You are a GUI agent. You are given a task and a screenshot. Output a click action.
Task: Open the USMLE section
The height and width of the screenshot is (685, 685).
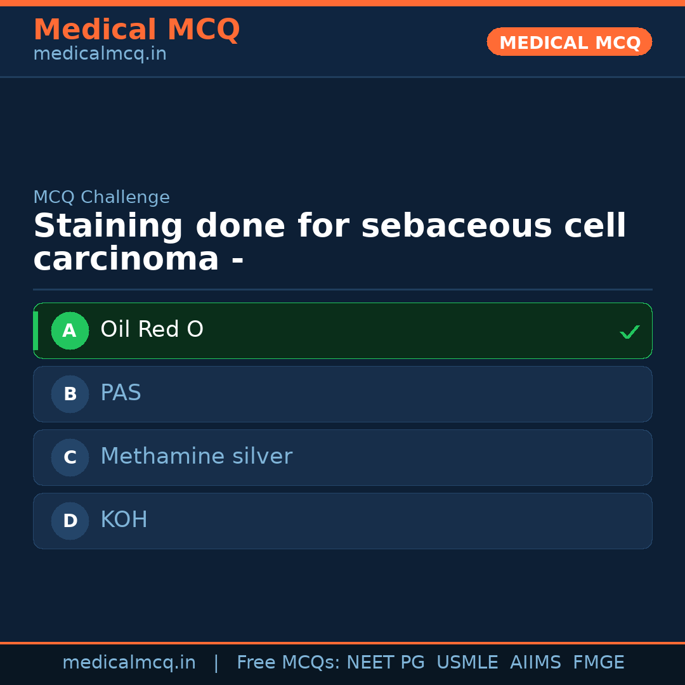click(x=467, y=662)
